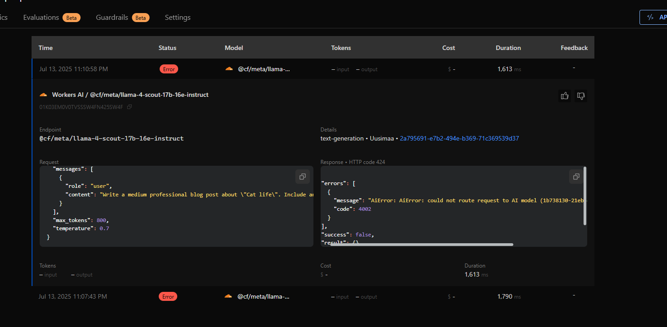Go to the Settings tab
667x327 pixels.
tap(178, 18)
